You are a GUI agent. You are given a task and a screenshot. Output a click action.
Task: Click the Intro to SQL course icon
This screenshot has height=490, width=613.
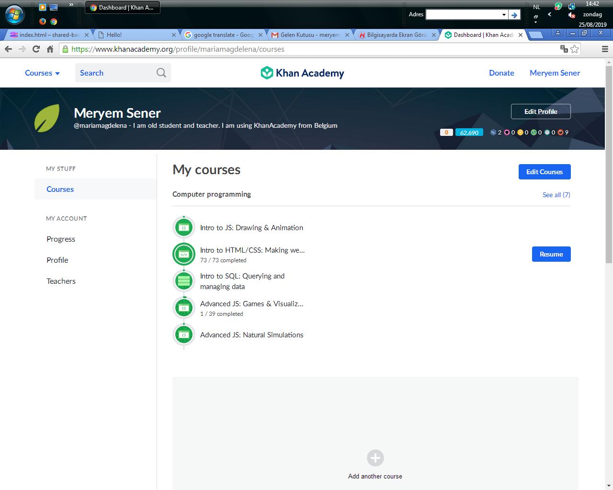(x=184, y=281)
